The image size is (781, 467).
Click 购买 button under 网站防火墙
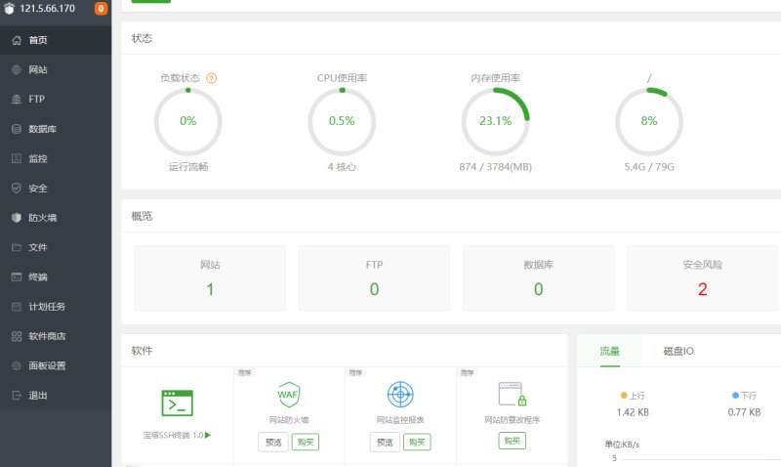306,442
